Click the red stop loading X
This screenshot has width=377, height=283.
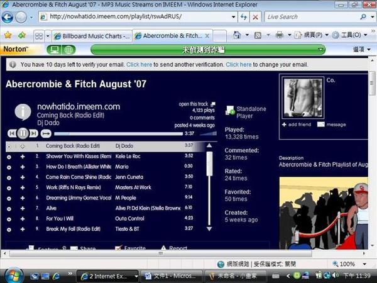coord(255,17)
